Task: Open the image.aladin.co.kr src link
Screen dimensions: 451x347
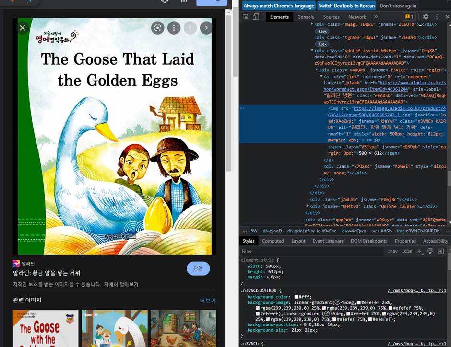Action: click(387, 112)
